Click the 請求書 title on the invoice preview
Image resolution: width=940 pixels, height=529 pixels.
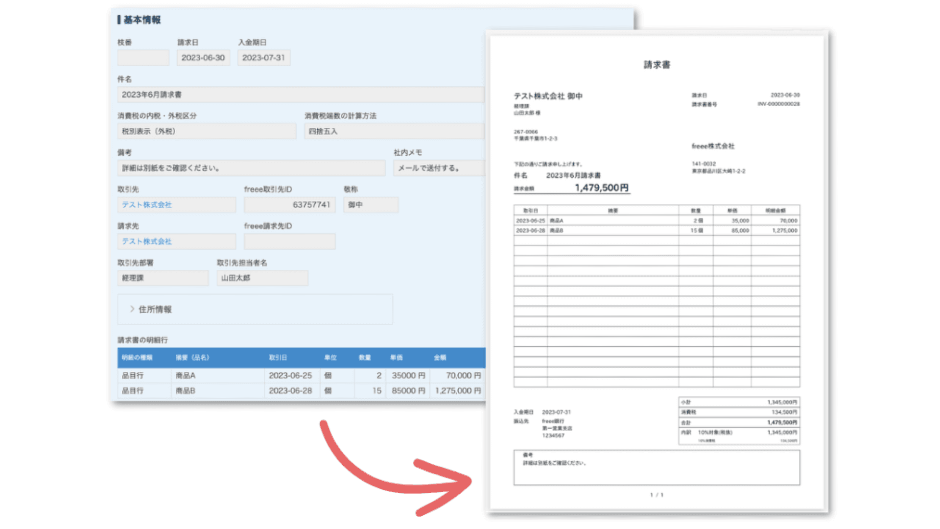[x=657, y=65]
